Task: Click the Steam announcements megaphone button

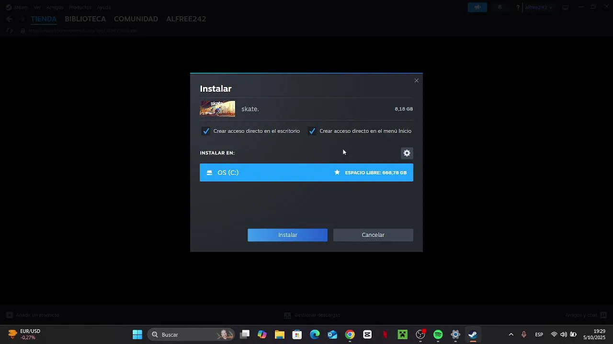Action: 477,7
